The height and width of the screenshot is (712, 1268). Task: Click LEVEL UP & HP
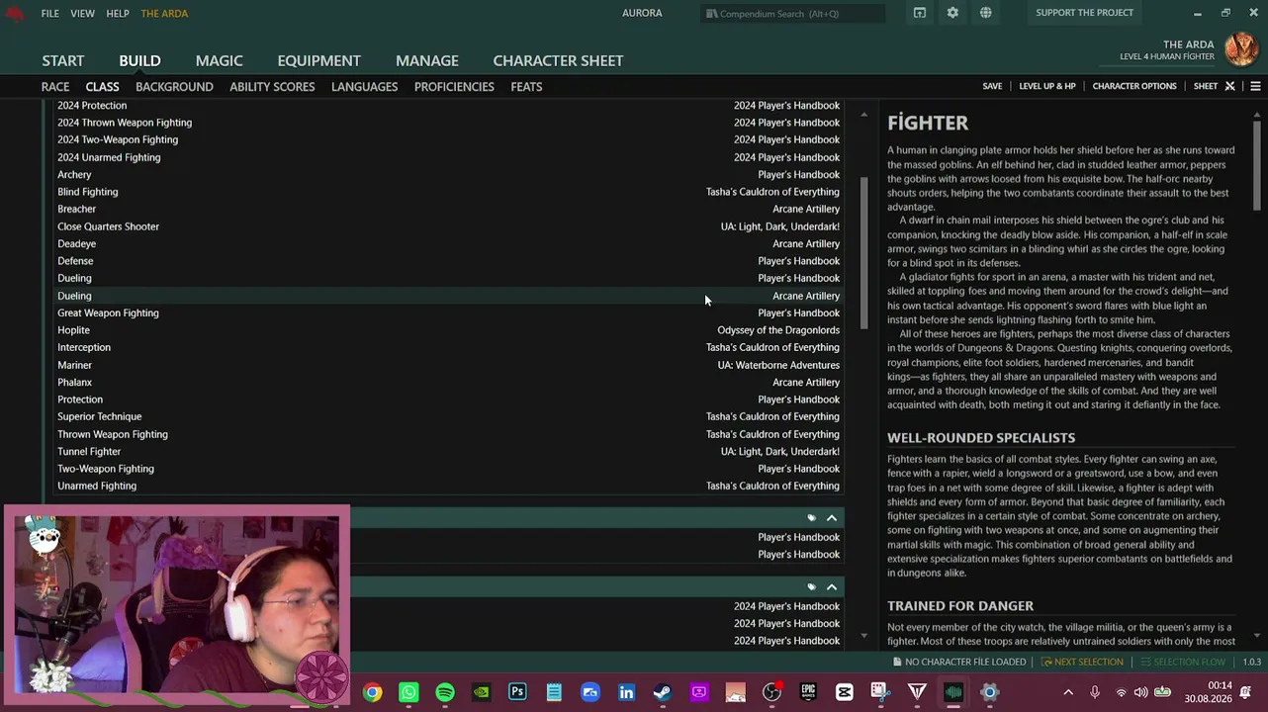(x=1047, y=86)
